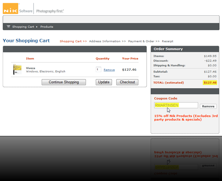Click the shopping cart icon in navigation bar
Screen dimensions: 222x181
point(8,26)
